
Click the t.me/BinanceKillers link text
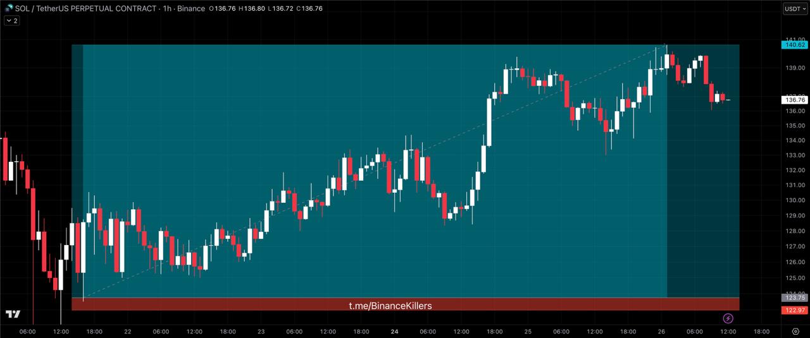pos(390,306)
